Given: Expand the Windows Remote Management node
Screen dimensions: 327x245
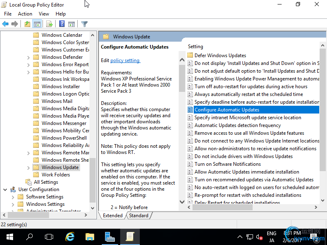Looking at the screenshot, I should (28, 153).
